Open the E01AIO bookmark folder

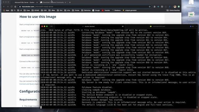tap(35, 10)
